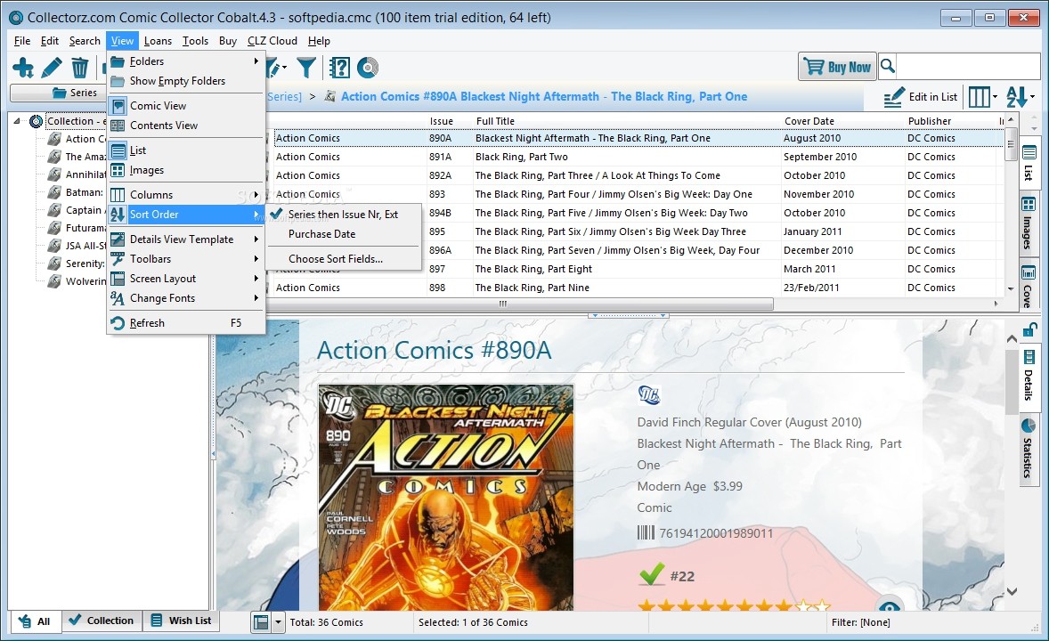
Task: Open Images side tab on right edge
Action: tap(1029, 224)
